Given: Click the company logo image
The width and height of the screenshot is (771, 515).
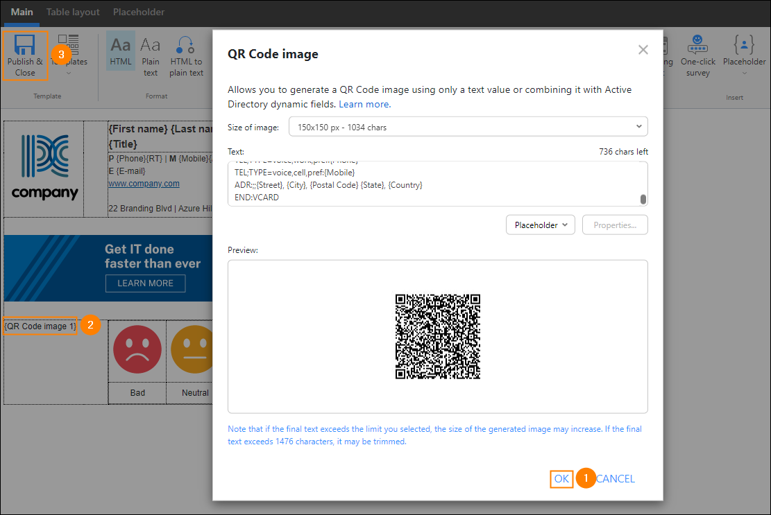Looking at the screenshot, I should click(44, 167).
